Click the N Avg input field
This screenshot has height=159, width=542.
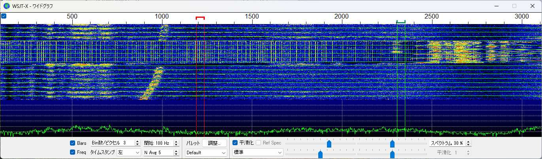coord(158,152)
